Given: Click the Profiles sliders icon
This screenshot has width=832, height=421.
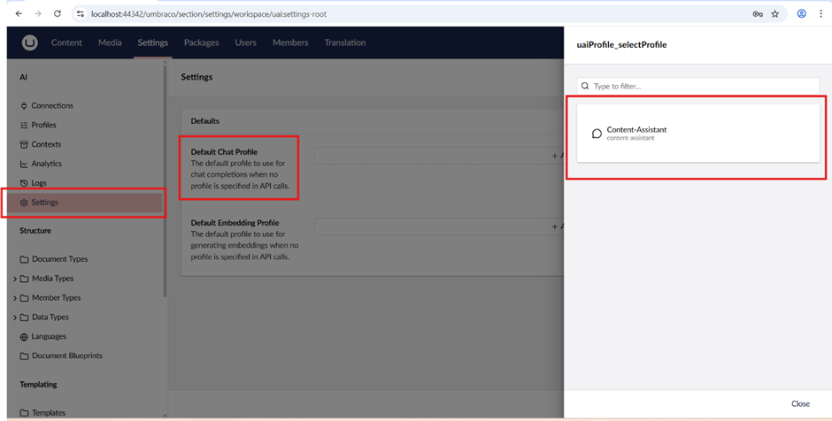Looking at the screenshot, I should [x=24, y=125].
